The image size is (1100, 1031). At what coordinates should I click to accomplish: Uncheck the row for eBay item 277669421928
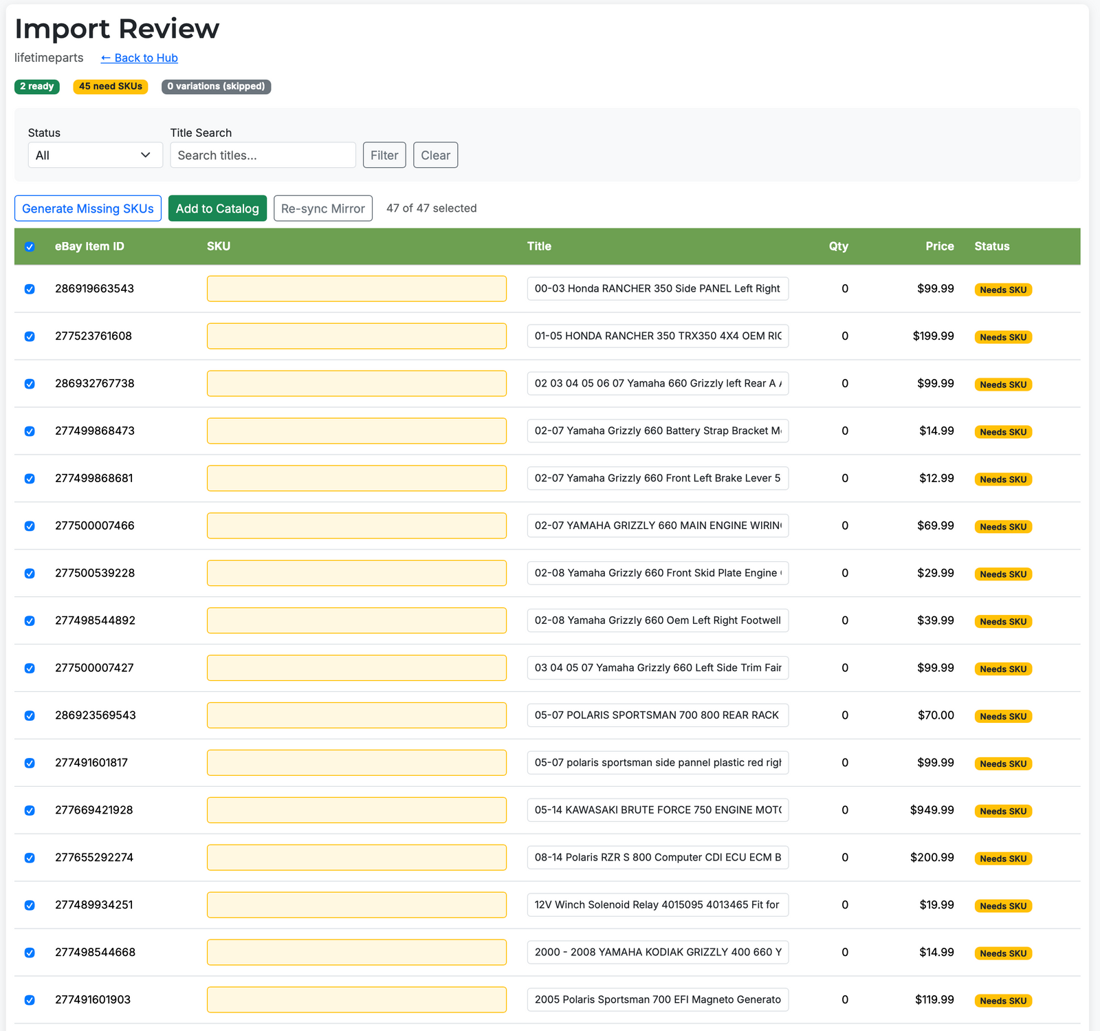click(30, 810)
